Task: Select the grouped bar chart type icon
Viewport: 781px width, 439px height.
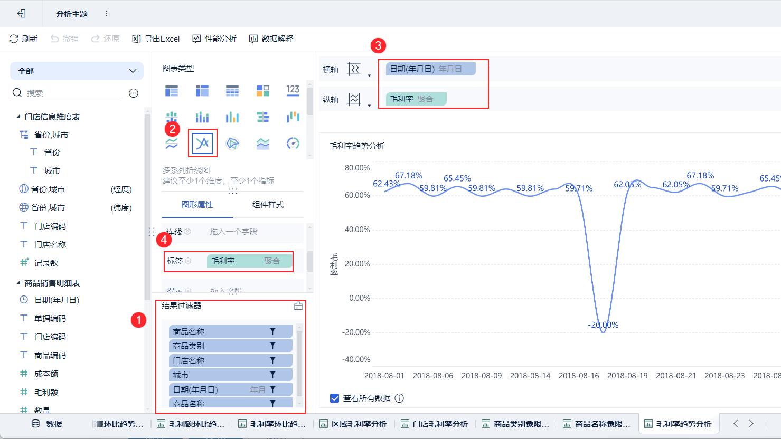Action: [x=232, y=117]
